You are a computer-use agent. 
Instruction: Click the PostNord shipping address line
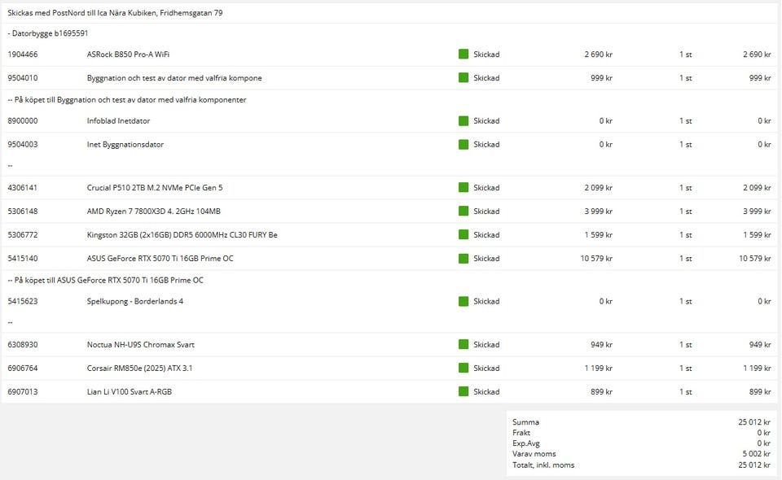coord(115,13)
